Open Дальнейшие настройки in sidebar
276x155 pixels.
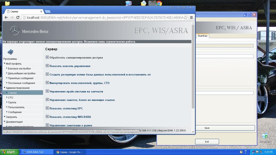click(22, 73)
